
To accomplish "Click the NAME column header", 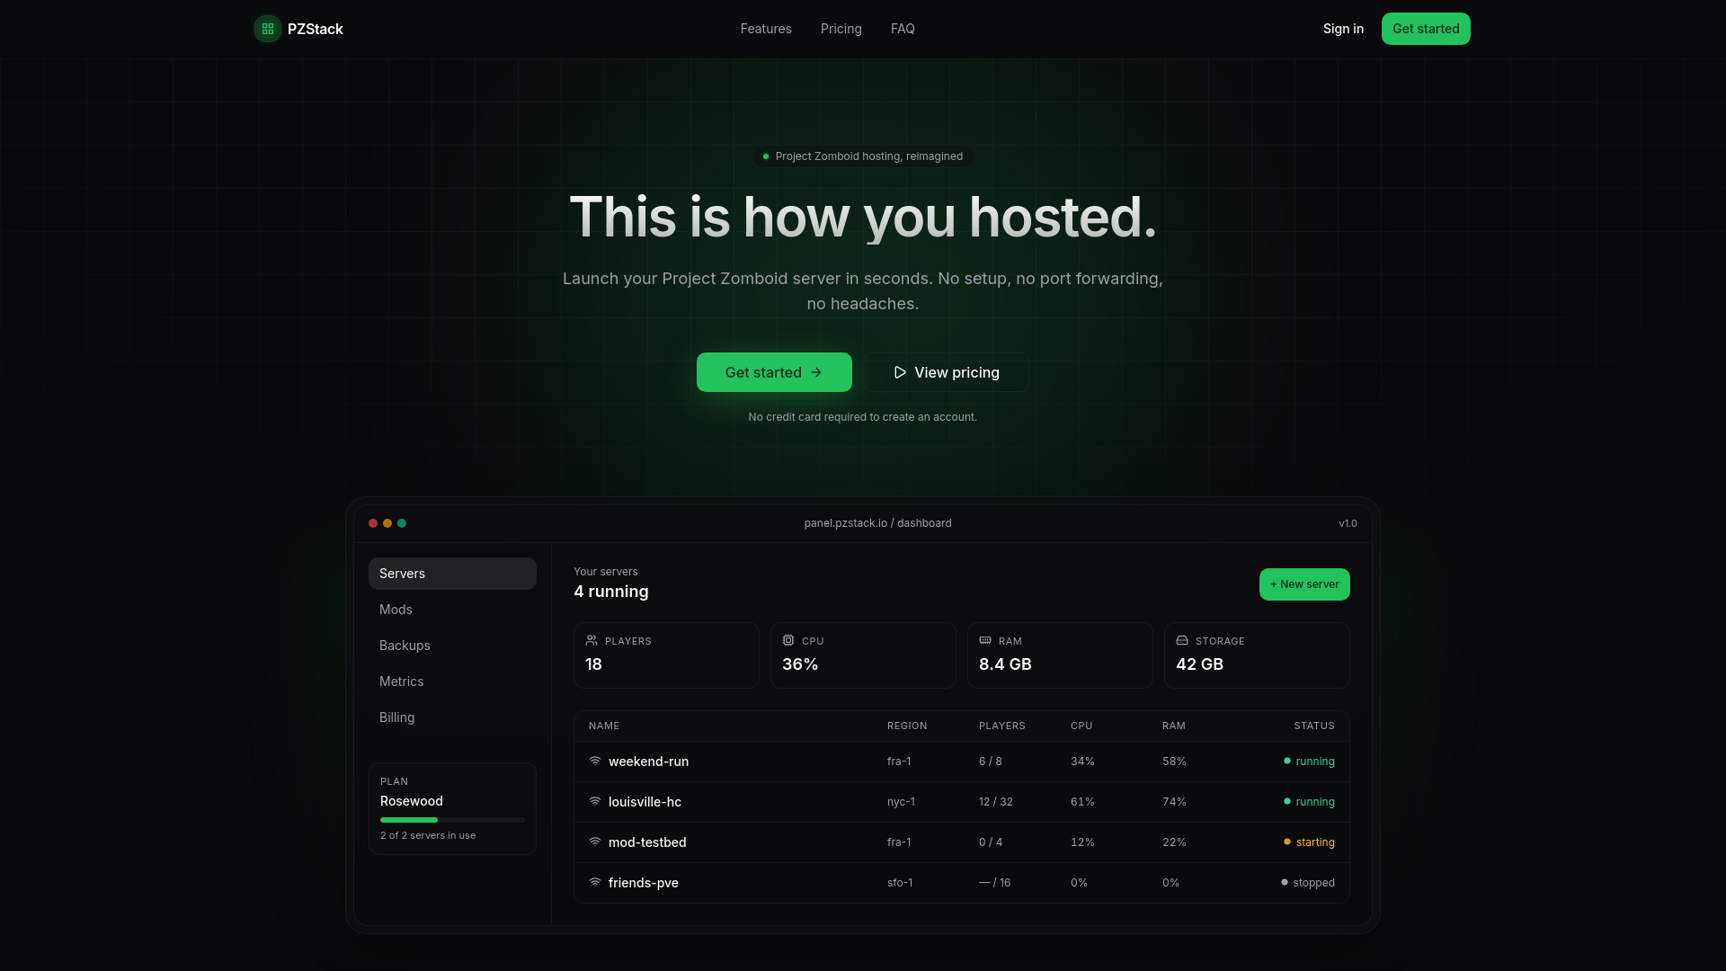I will 604,726.
